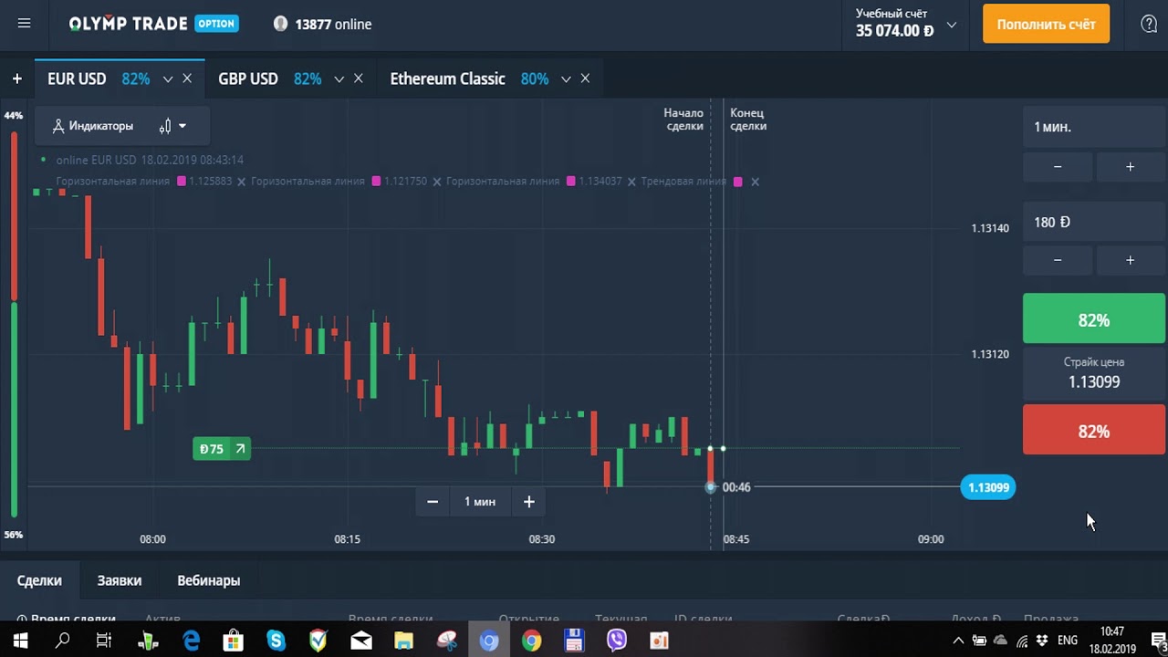This screenshot has width=1168, height=657.
Task: Open the Сделки tab
Action: pos(39,580)
